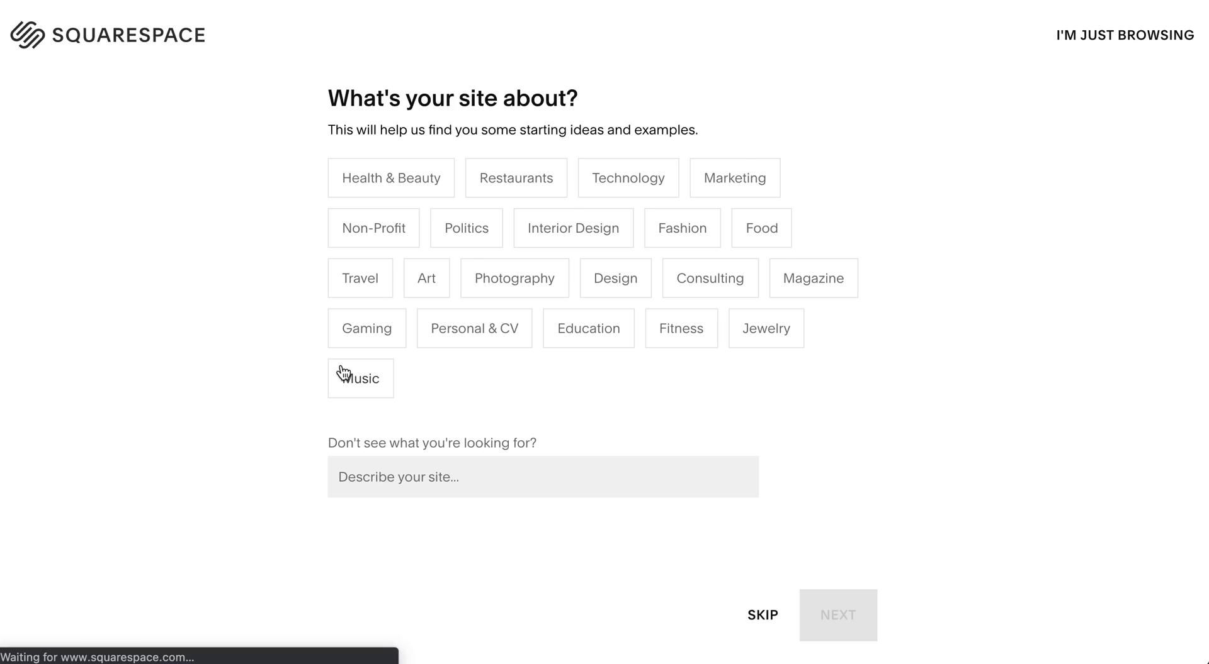Click the SQUARESPACE wordmark text

[128, 35]
